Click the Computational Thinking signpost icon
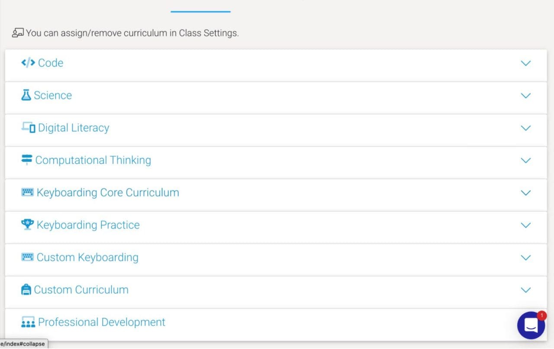 click(x=27, y=160)
